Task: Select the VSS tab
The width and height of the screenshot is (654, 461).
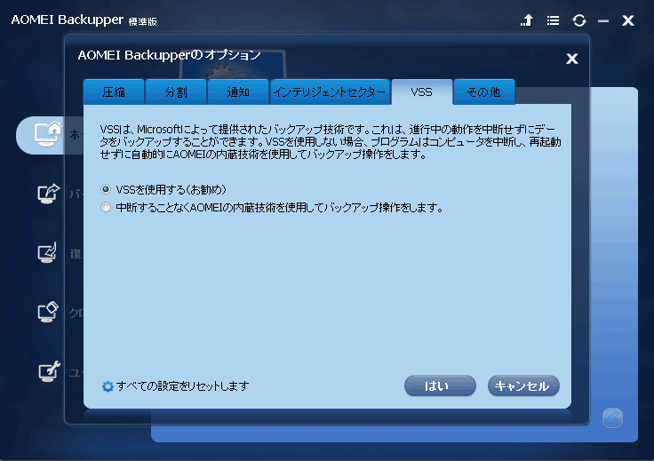Action: (x=422, y=91)
